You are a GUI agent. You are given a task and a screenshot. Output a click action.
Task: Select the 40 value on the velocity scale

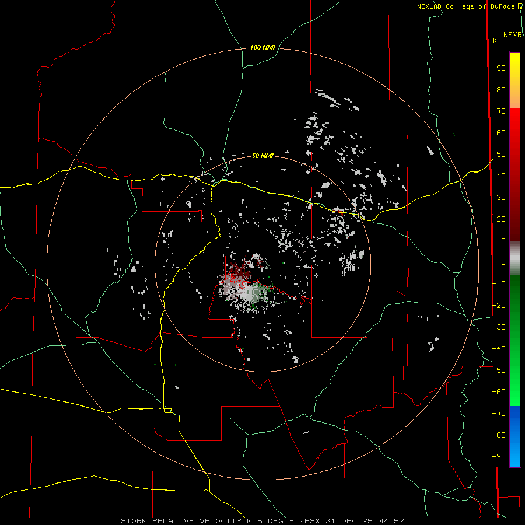coord(501,176)
